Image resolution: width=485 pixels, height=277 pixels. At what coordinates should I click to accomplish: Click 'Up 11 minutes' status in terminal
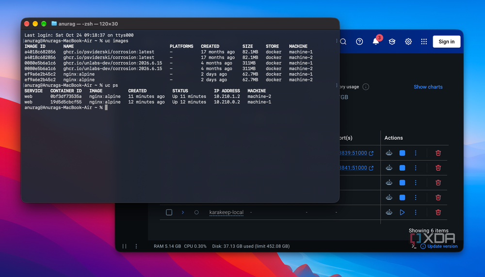point(189,97)
